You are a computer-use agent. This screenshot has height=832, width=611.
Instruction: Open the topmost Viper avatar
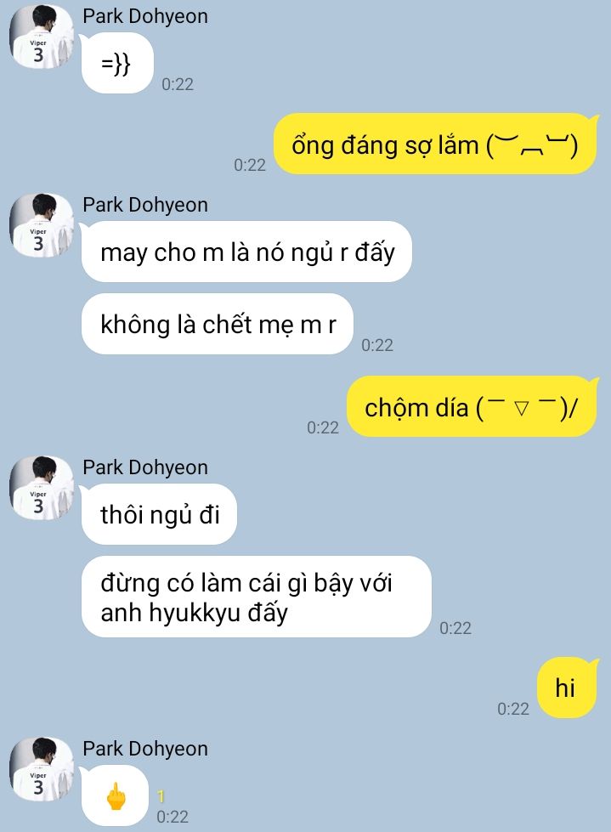tap(42, 37)
